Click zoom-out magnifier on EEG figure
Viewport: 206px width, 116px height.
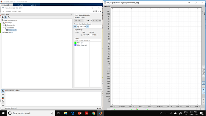pyautogui.click(x=204, y=73)
